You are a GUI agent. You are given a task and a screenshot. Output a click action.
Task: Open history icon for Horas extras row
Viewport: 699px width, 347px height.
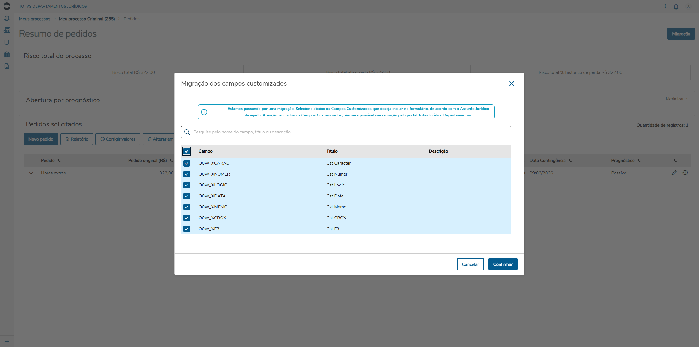coord(685,173)
